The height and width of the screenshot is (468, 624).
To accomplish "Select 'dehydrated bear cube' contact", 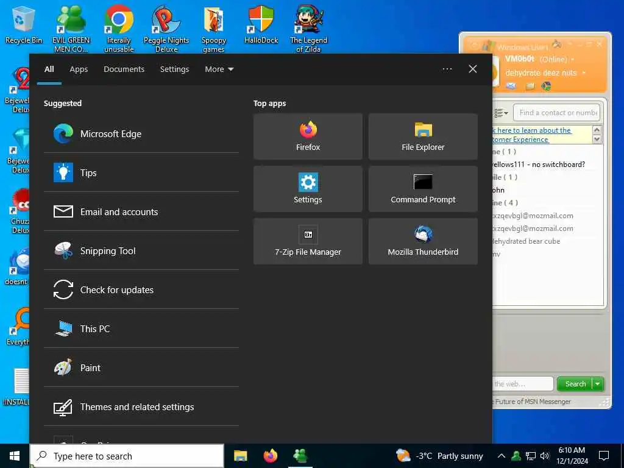I will point(526,241).
